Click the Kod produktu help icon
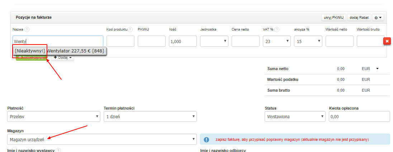Image resolution: width=393 pixels, height=152 pixels. tap(130, 29)
